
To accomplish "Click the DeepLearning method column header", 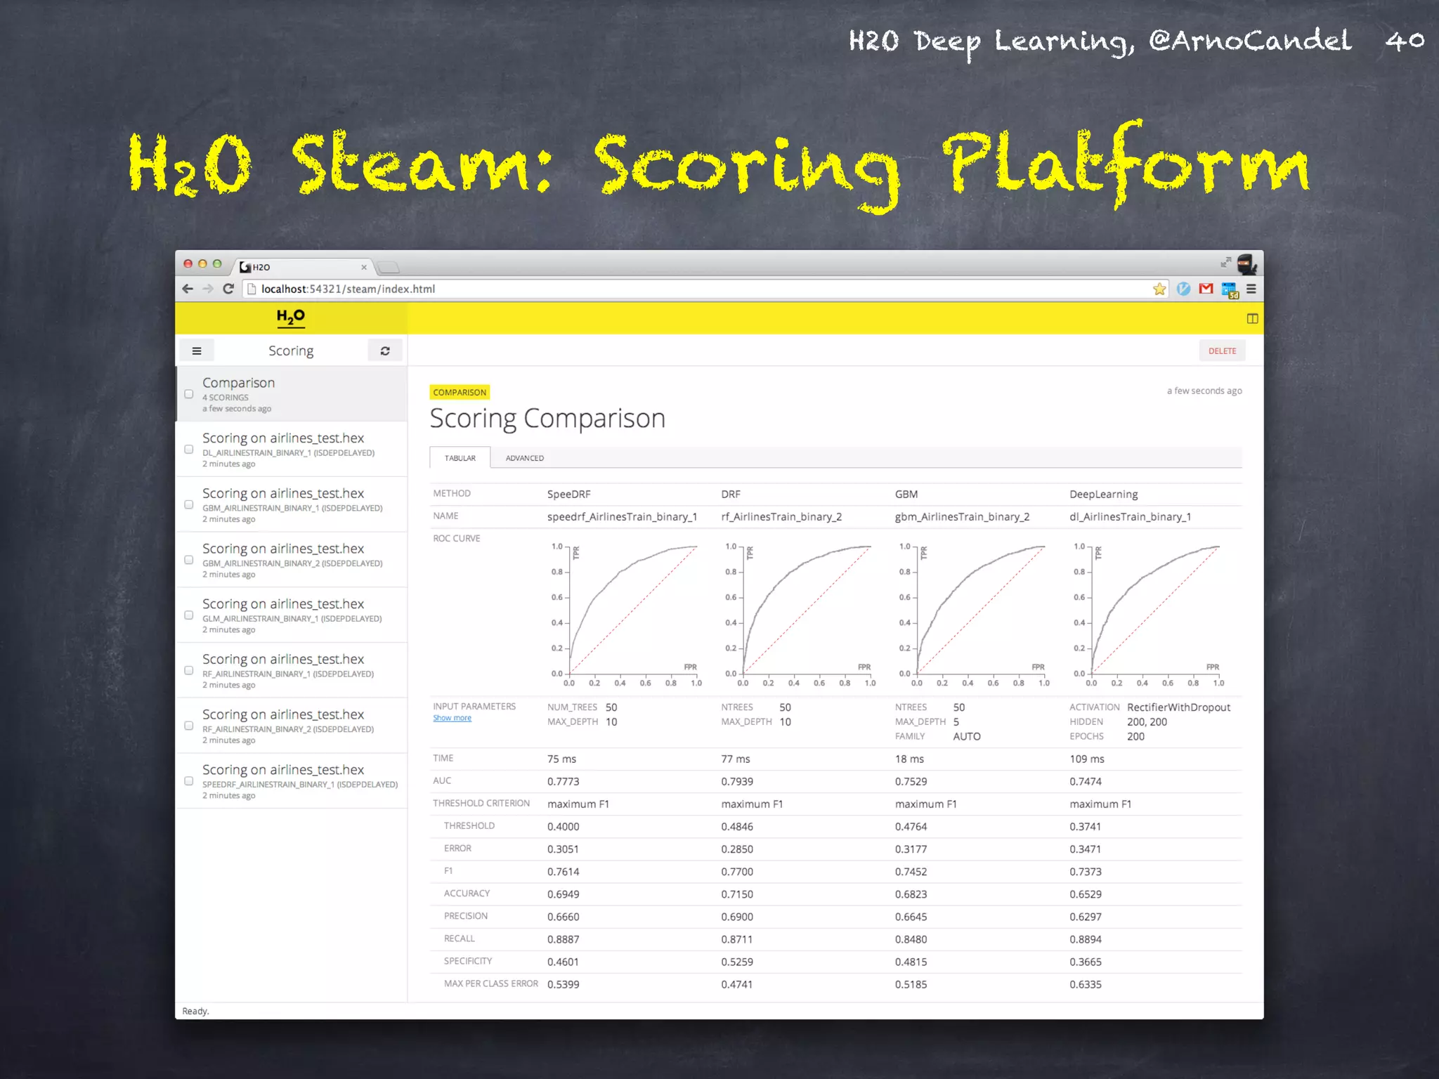I will coord(1103,495).
